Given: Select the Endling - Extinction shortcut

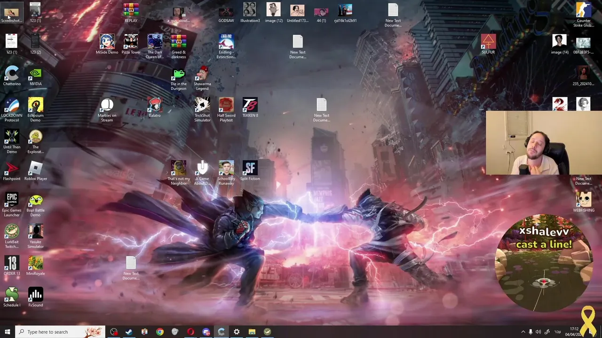Looking at the screenshot, I should point(226,47).
